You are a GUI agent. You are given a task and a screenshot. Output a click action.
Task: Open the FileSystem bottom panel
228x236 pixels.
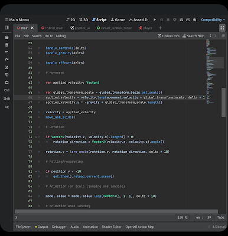(24, 227)
